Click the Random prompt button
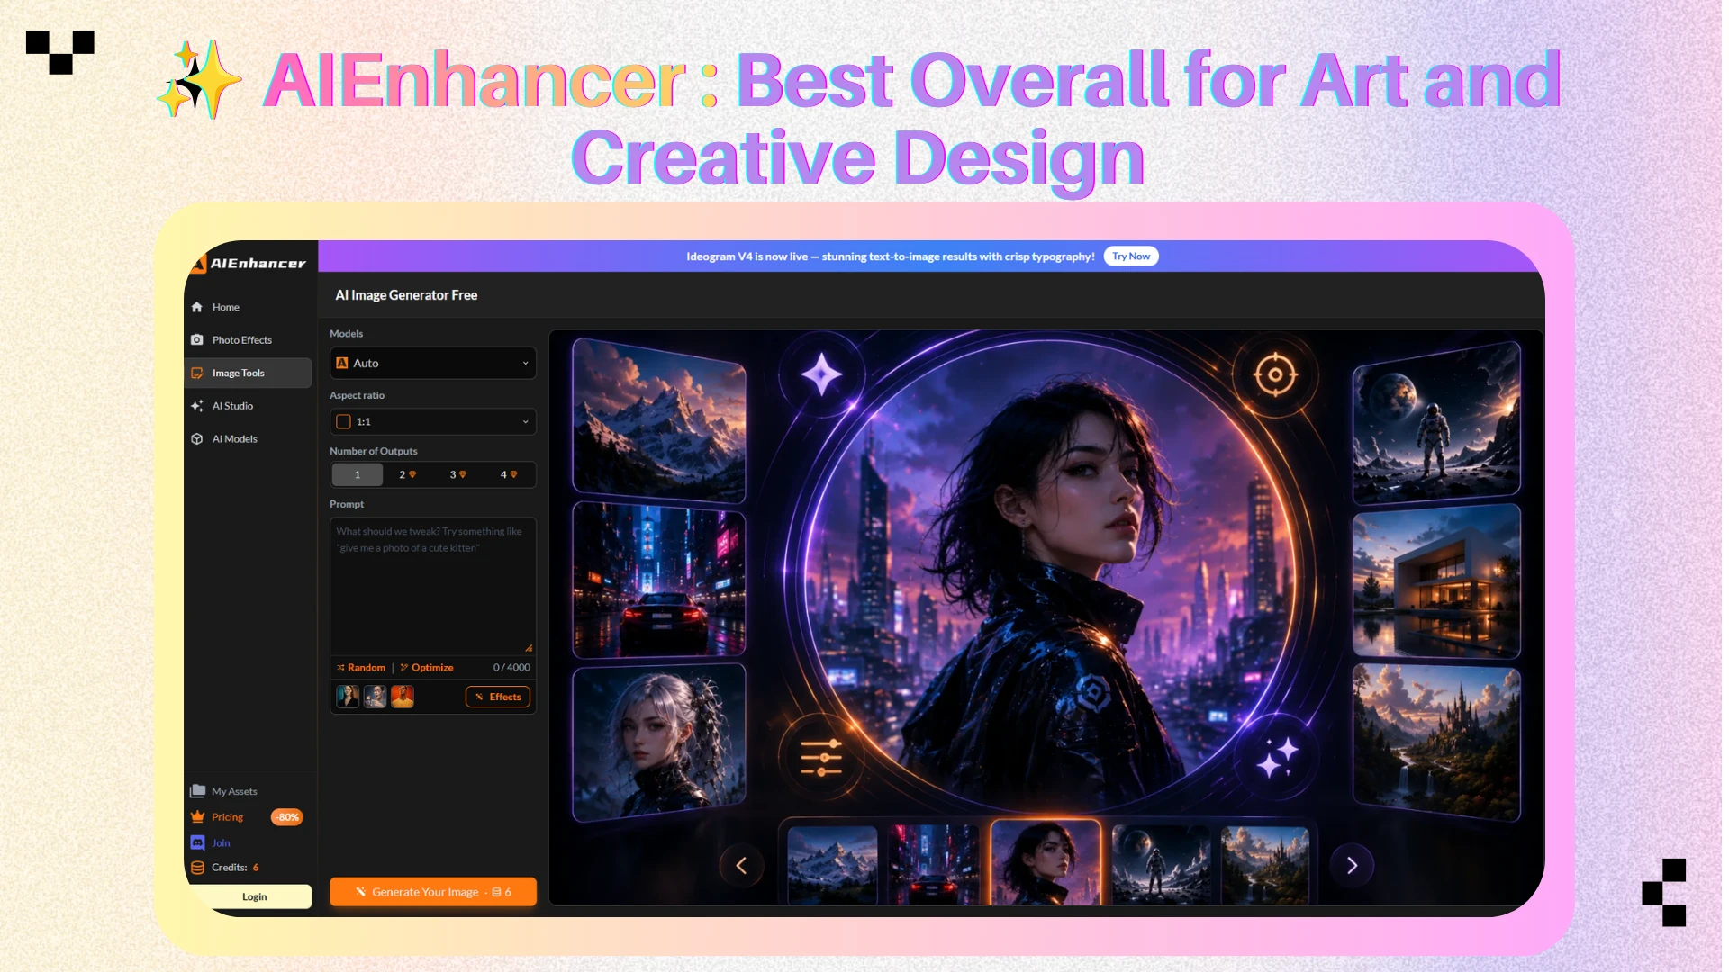 tap(361, 668)
